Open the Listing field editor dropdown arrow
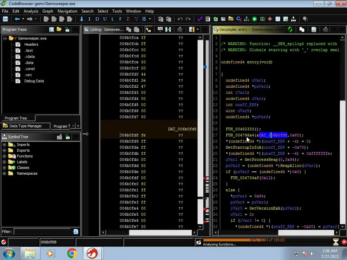347x260 pixels. tap(198, 29)
